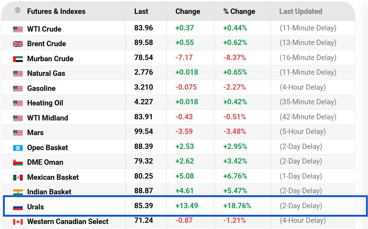Open the Natural Gas quote link
Screen dimensions: 368x229
click(46, 73)
